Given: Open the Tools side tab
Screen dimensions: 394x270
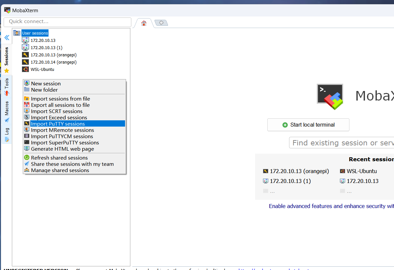Looking at the screenshot, I should (x=7, y=87).
